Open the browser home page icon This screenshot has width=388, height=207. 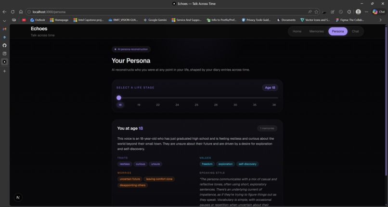pyautogui.click(x=21, y=12)
